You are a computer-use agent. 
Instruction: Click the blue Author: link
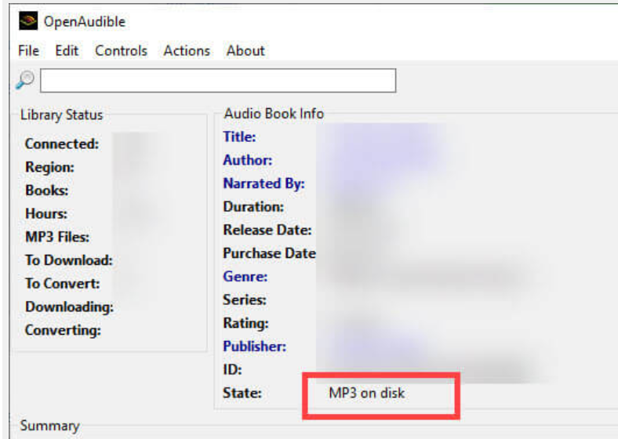pos(248,160)
